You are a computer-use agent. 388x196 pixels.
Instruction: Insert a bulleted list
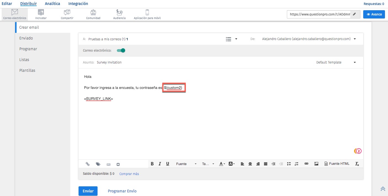click(289, 164)
